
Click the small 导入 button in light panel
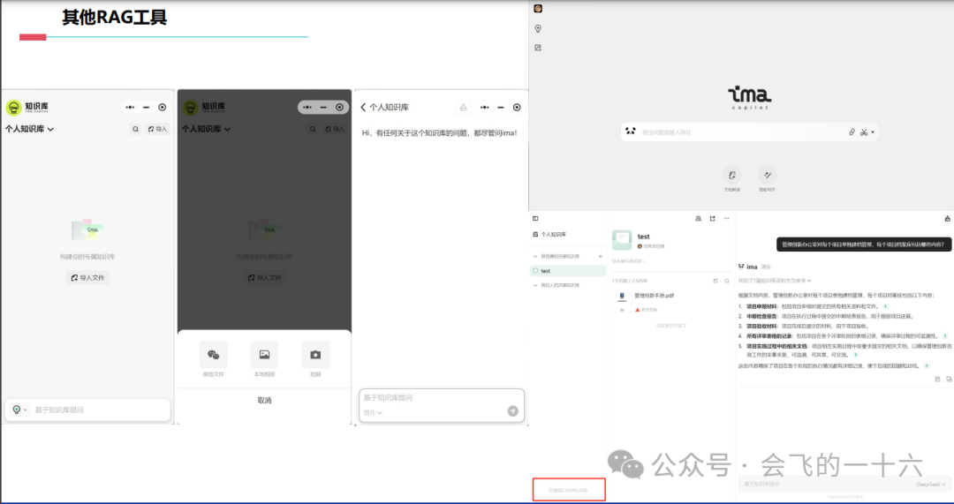[157, 129]
